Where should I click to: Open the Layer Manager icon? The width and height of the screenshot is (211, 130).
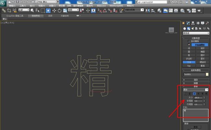coord(159,10)
